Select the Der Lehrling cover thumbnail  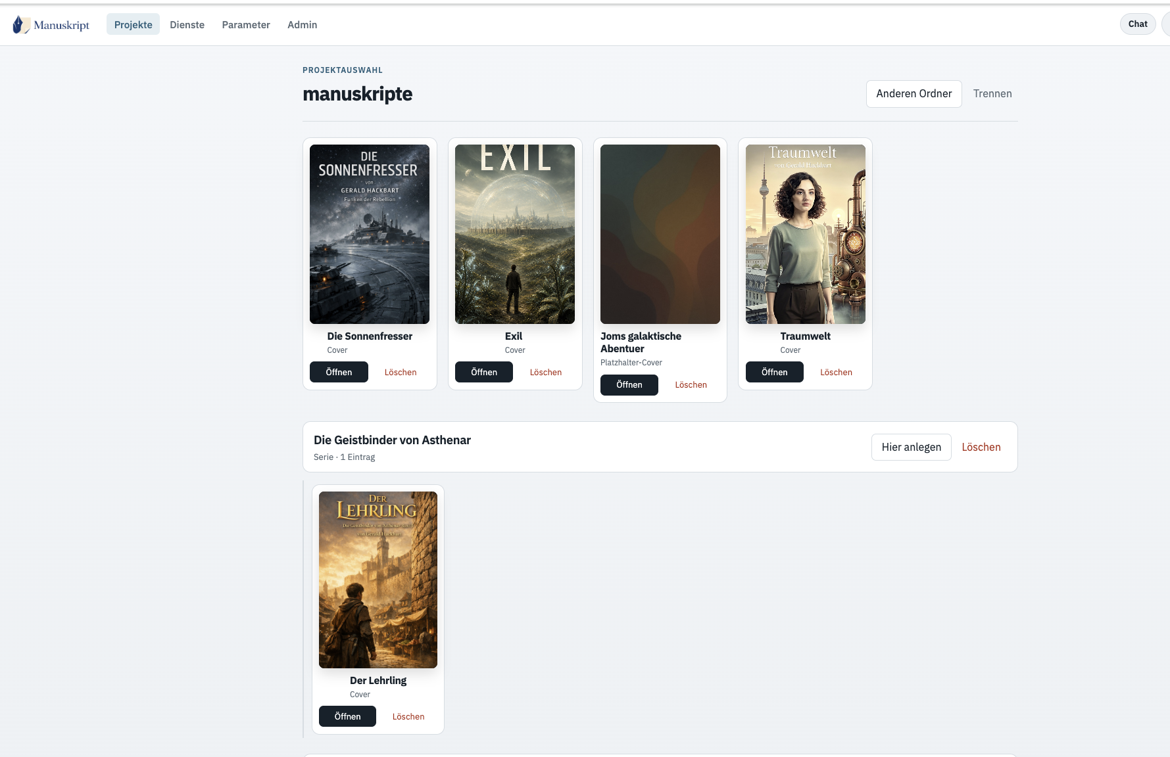pyautogui.click(x=378, y=580)
